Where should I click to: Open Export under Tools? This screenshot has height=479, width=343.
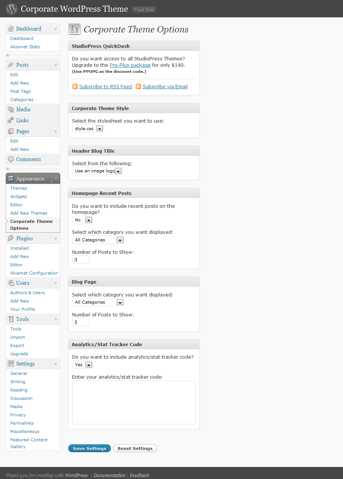point(17,345)
